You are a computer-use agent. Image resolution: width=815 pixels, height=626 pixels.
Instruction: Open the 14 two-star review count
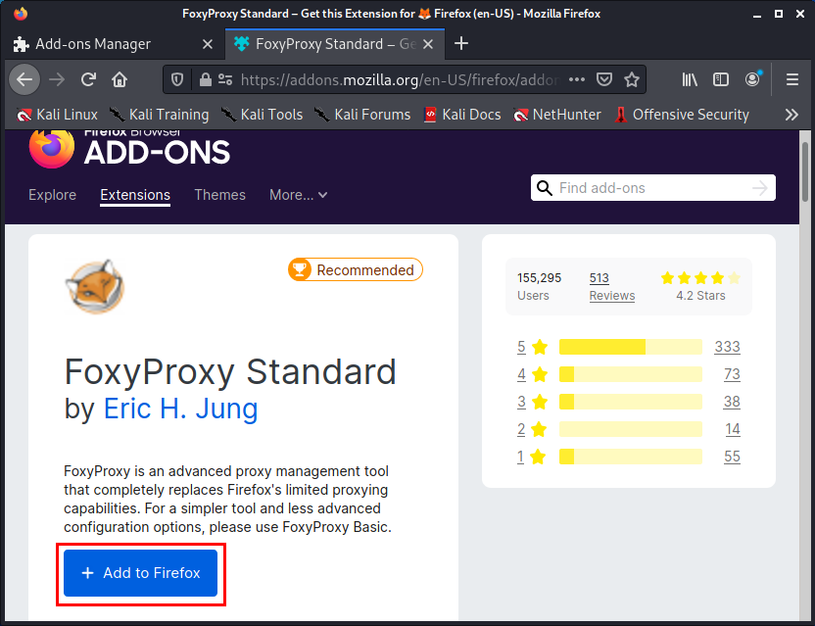(x=733, y=429)
